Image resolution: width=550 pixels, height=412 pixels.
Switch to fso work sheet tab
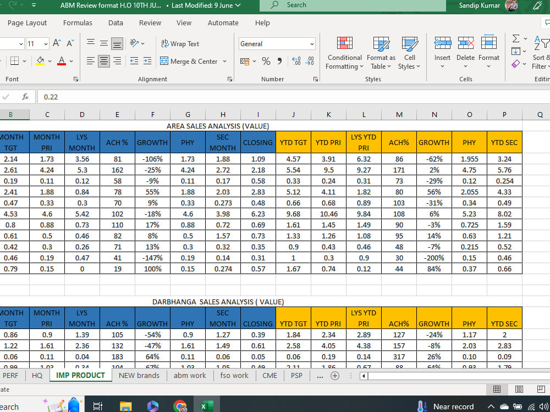coord(234,376)
